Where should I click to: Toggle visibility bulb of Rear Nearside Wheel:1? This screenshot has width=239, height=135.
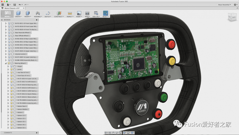(9, 32)
